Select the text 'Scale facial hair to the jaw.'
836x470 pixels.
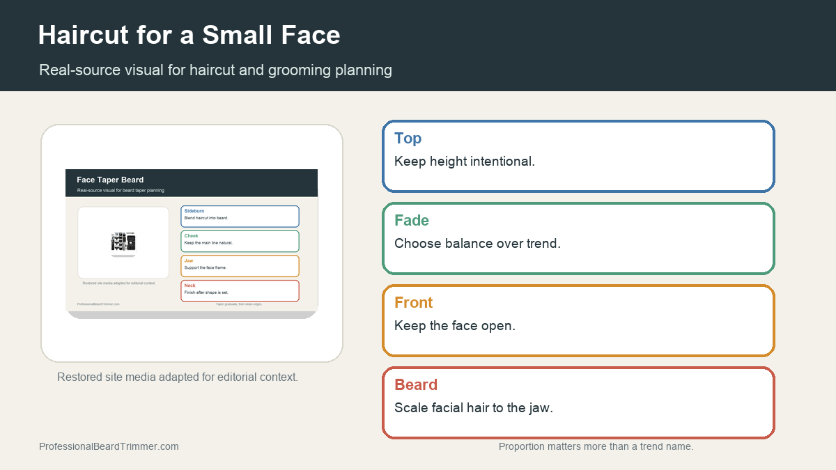474,408
